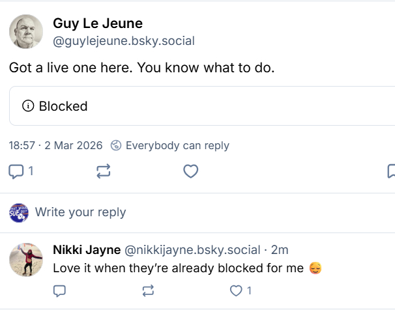Image resolution: width=395 pixels, height=310 pixels.
Task: Click the 18:57 · 2 Mar 2026 timestamp
Action: (55, 145)
